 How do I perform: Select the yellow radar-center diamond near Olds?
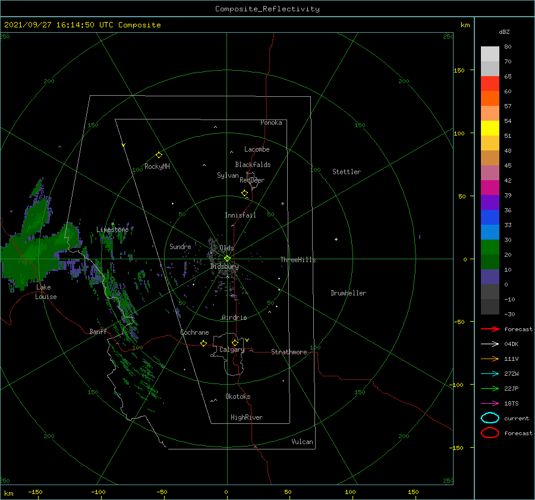(227, 259)
